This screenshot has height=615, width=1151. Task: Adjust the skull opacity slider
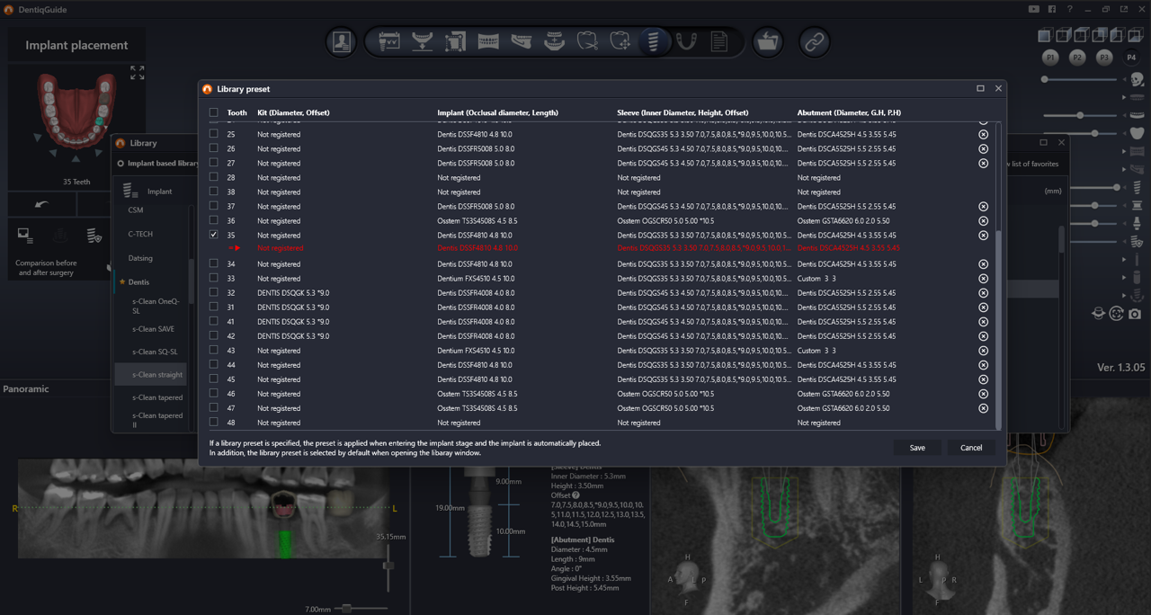[x=1045, y=79]
